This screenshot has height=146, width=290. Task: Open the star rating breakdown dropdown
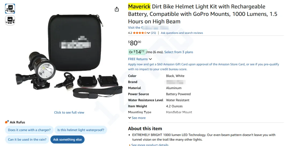click(x=148, y=33)
